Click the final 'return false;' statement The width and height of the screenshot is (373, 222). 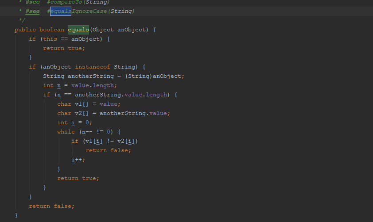click(52, 206)
